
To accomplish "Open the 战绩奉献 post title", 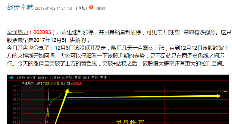I will tap(20, 8).
